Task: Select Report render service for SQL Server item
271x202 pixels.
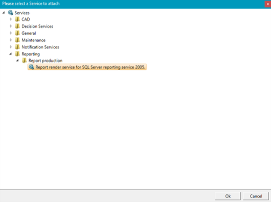Action: 87,67
